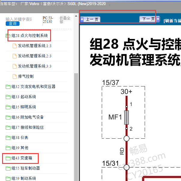Open 发动机管理系统,3:3 document
The width and height of the screenshot is (181, 181).
coord(35,66)
